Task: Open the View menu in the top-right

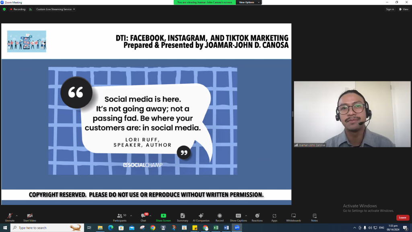Action: (403, 9)
